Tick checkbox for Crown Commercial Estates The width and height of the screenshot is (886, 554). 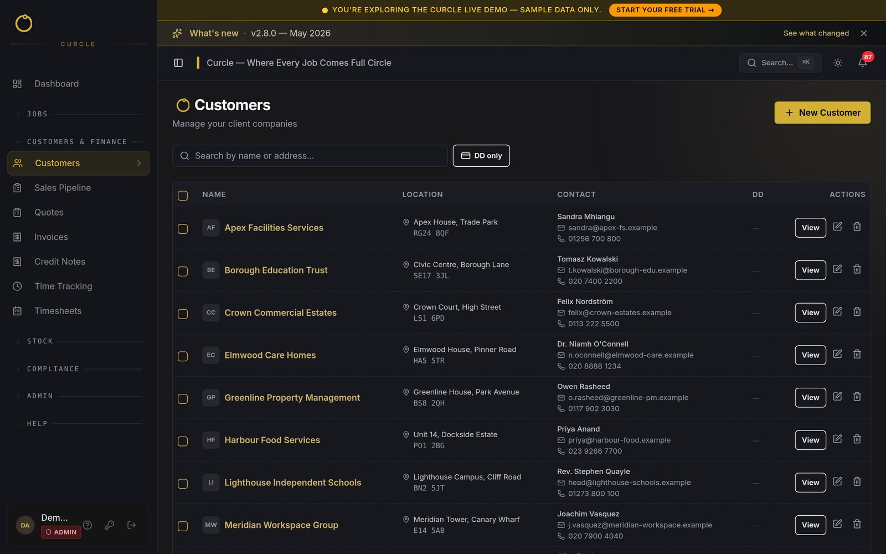tap(183, 314)
